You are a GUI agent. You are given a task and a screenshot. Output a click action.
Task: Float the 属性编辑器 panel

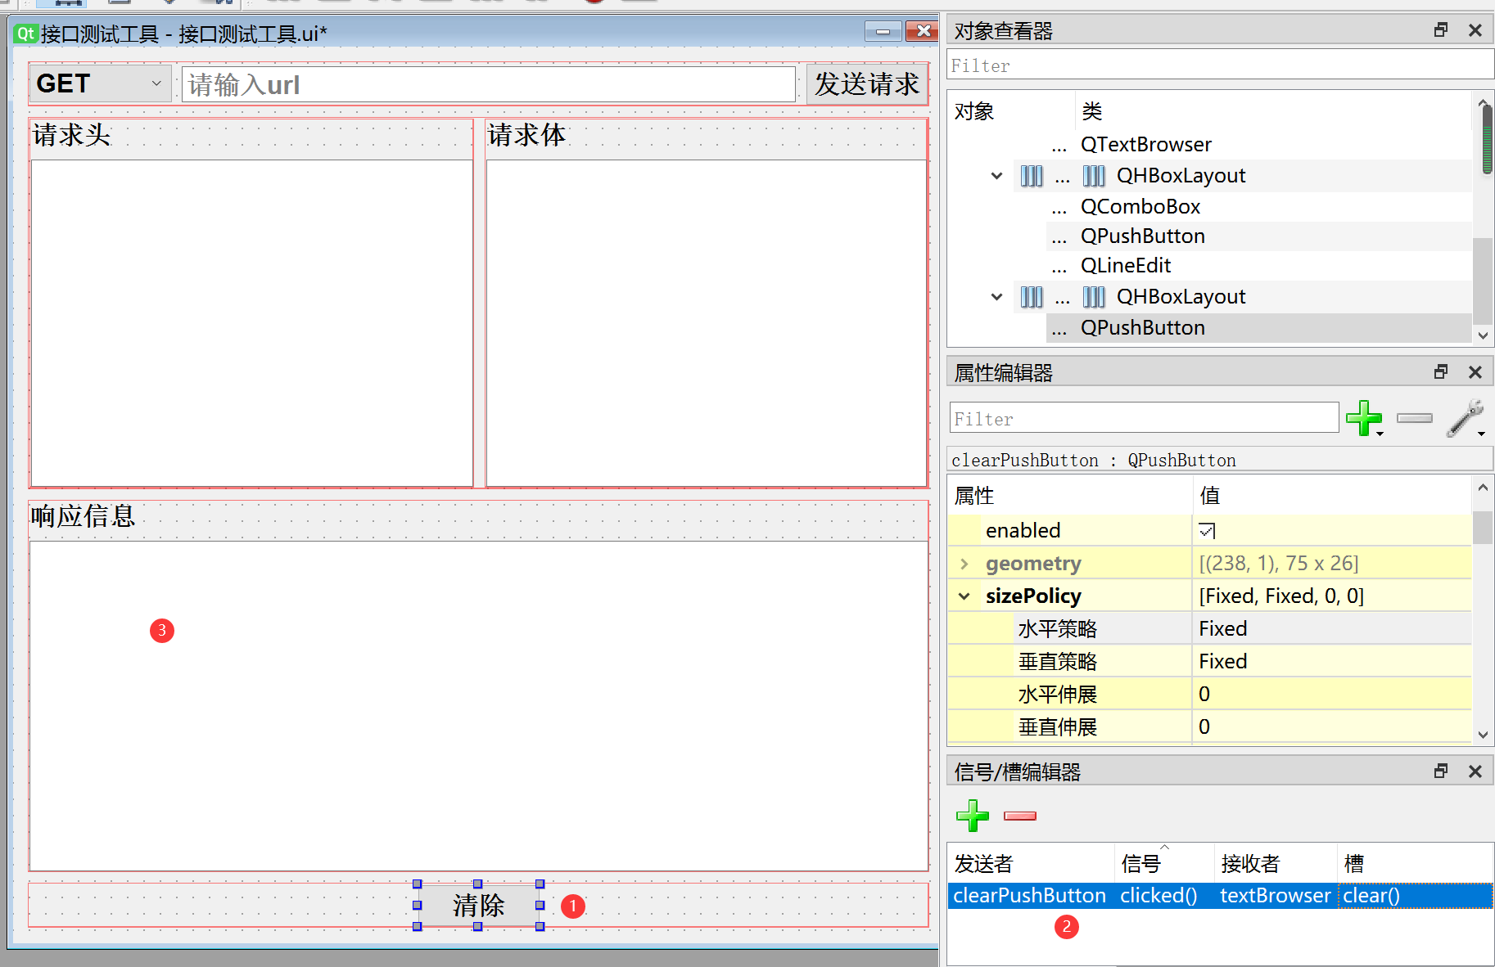(x=1441, y=372)
